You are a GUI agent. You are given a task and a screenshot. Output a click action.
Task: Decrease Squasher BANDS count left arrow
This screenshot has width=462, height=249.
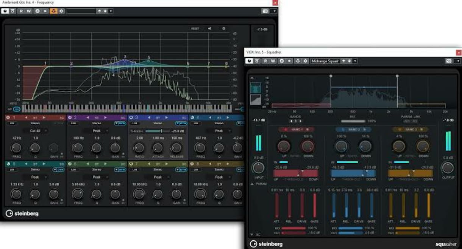point(292,121)
